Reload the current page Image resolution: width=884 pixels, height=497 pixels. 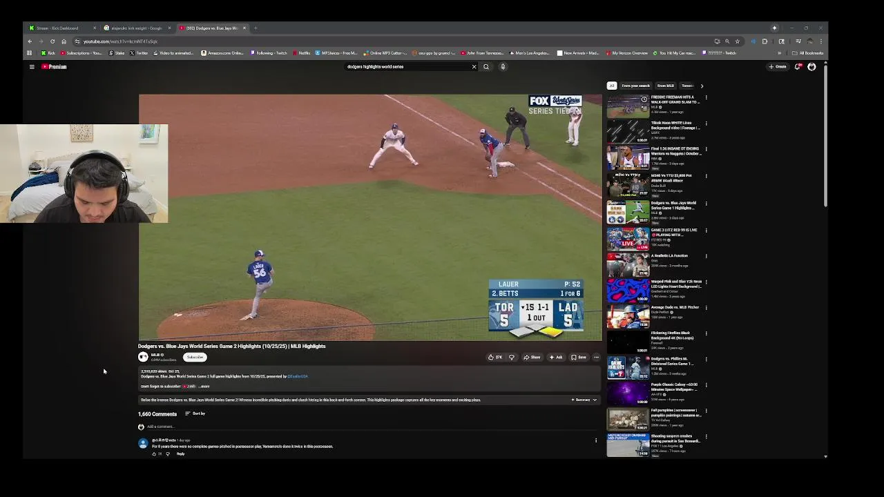point(52,41)
